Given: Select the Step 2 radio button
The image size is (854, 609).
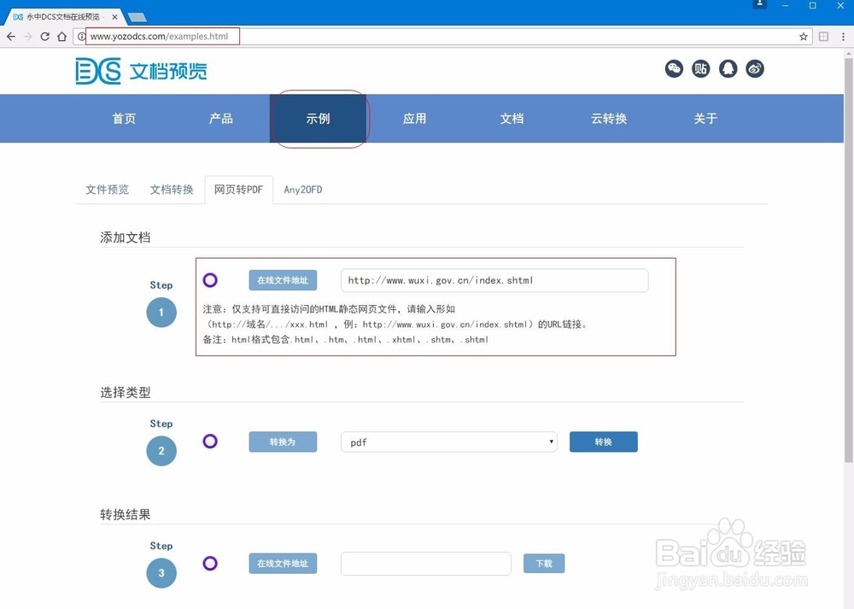Looking at the screenshot, I should 209,441.
